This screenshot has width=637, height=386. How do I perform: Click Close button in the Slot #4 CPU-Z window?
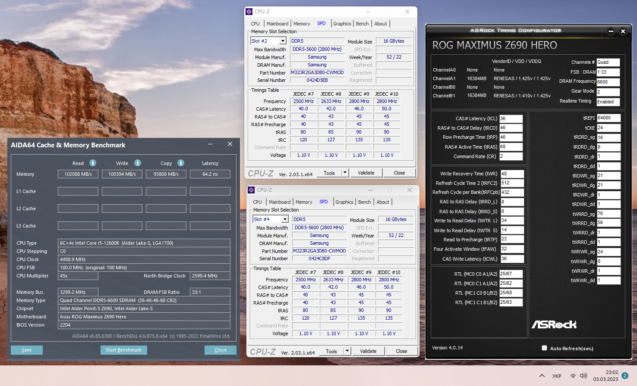401,351
